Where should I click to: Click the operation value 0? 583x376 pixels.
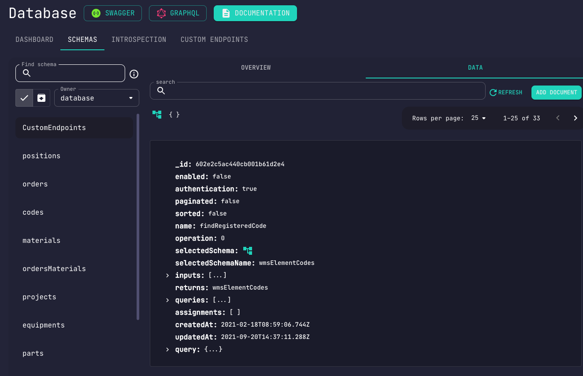(223, 238)
